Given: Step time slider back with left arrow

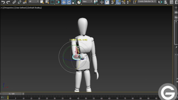Looking at the screenshot, I should coord(1,94).
